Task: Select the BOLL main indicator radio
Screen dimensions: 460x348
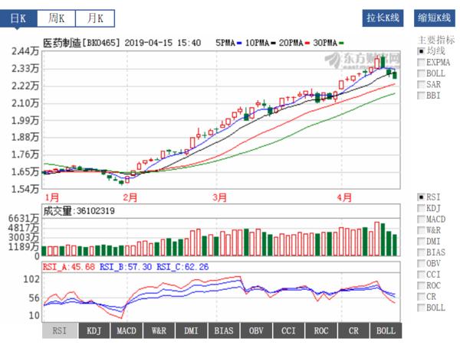Action: (421, 73)
